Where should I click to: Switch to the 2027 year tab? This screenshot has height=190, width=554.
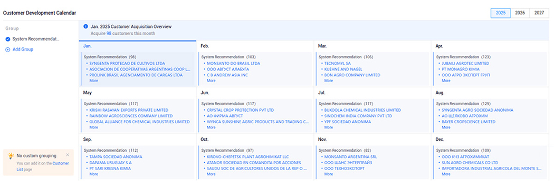click(x=539, y=13)
